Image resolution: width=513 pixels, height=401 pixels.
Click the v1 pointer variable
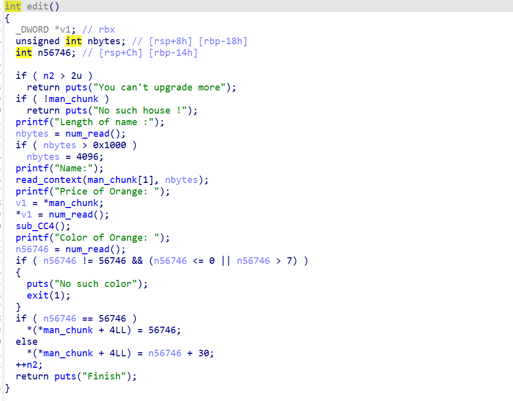[21, 203]
